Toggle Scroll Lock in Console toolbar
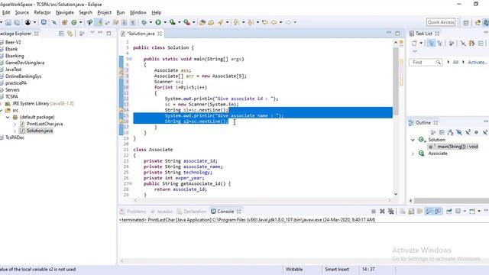 click(x=411, y=212)
